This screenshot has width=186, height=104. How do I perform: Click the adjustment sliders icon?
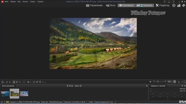coord(37,82)
